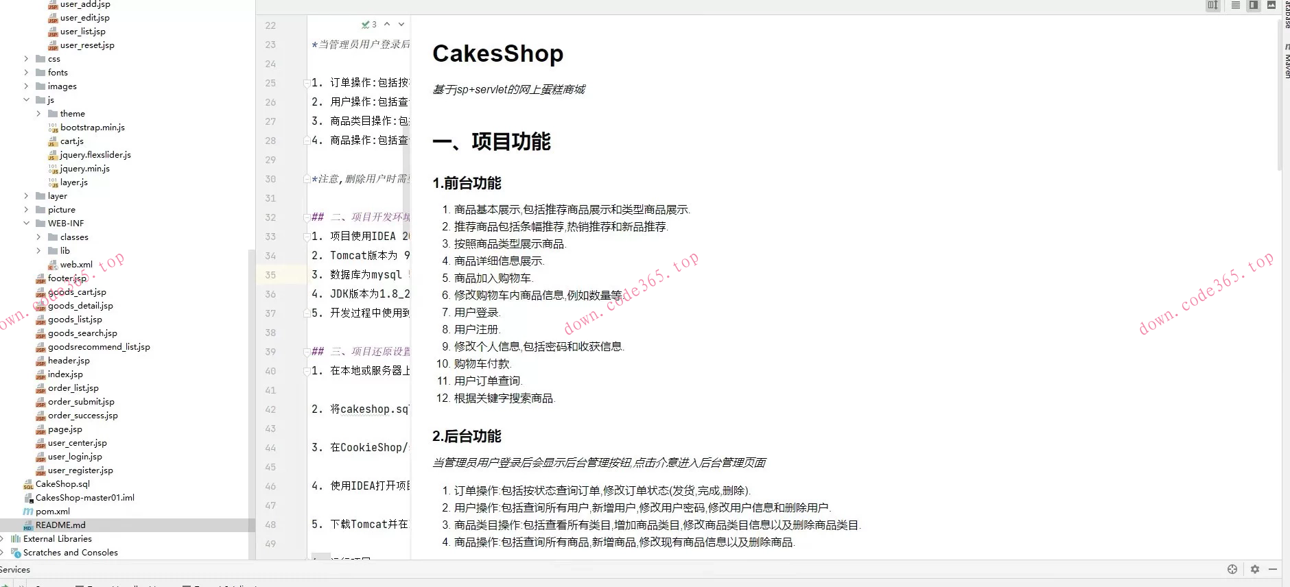Expand the theme folder

(38, 114)
